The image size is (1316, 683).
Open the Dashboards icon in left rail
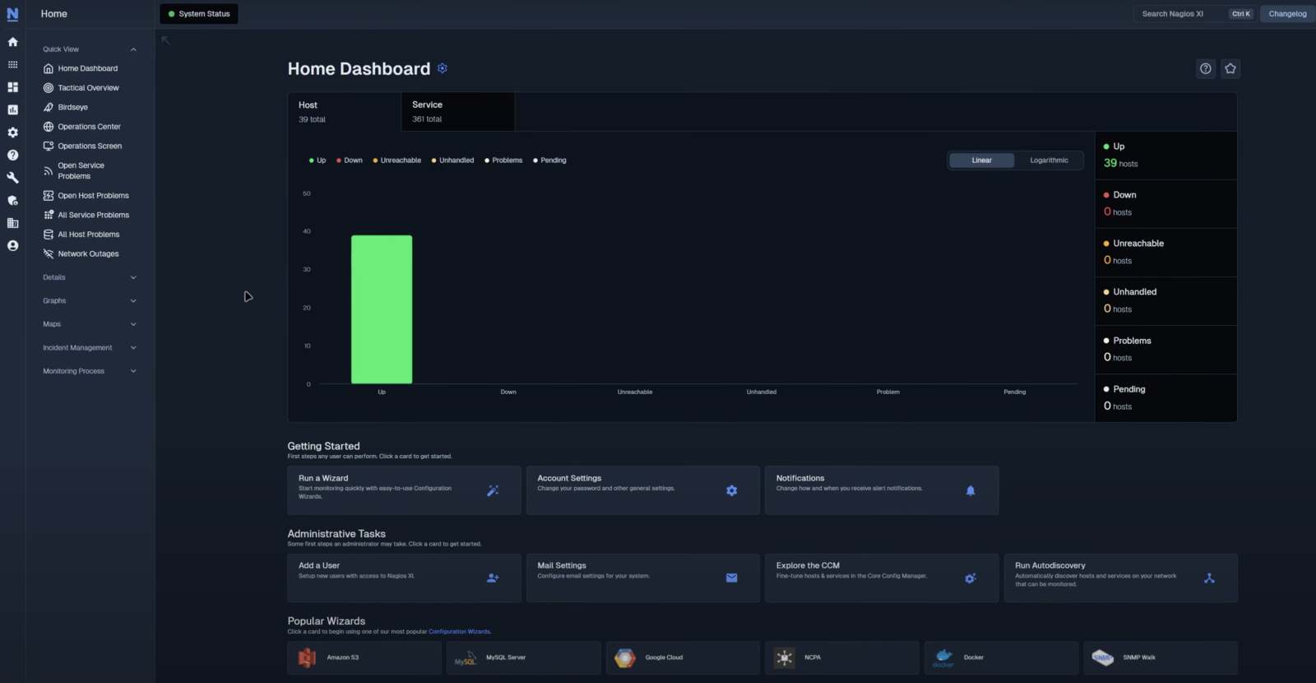click(x=12, y=87)
